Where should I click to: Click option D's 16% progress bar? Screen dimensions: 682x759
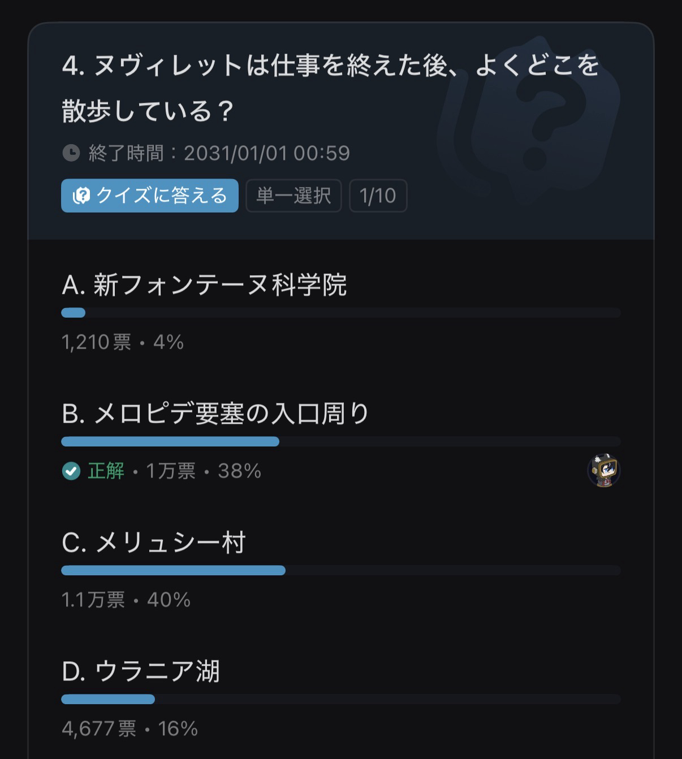pos(341,700)
